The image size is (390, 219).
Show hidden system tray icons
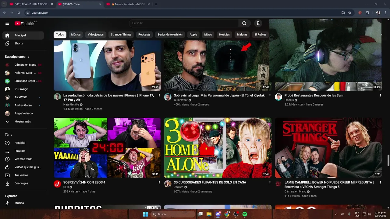(336, 214)
